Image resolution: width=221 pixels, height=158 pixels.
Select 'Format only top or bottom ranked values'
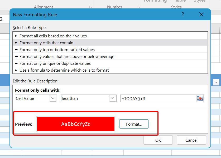[x=110, y=50]
